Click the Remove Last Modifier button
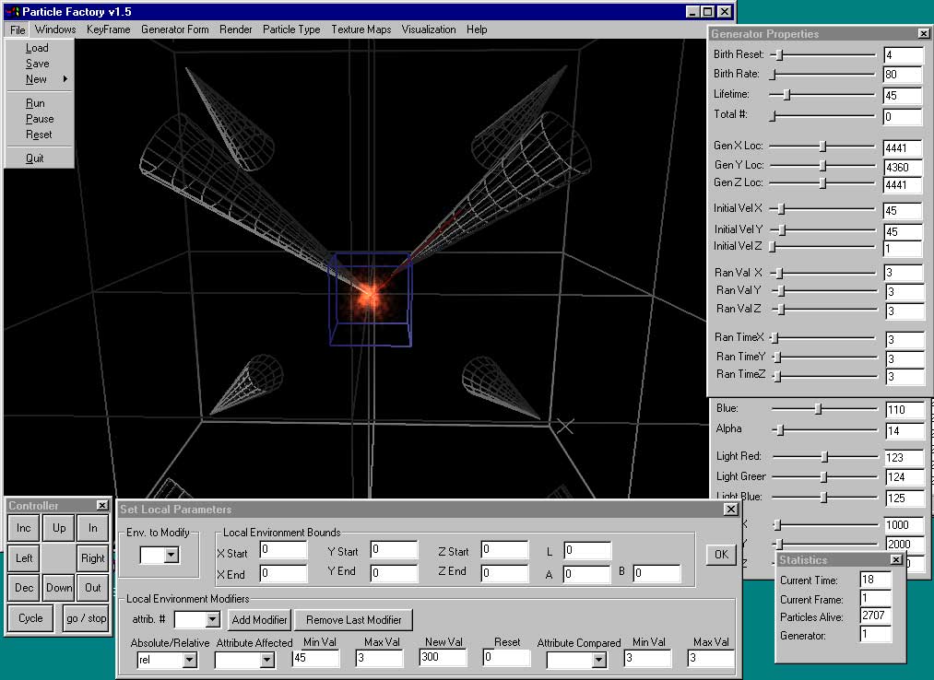 tap(354, 620)
